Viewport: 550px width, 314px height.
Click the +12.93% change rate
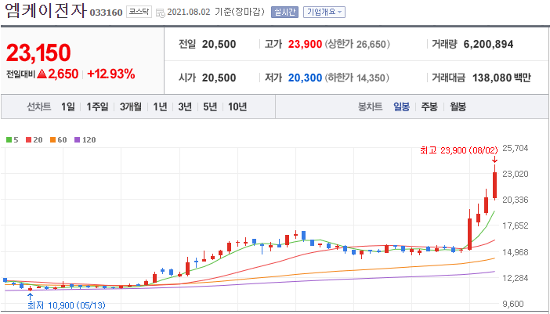110,74
